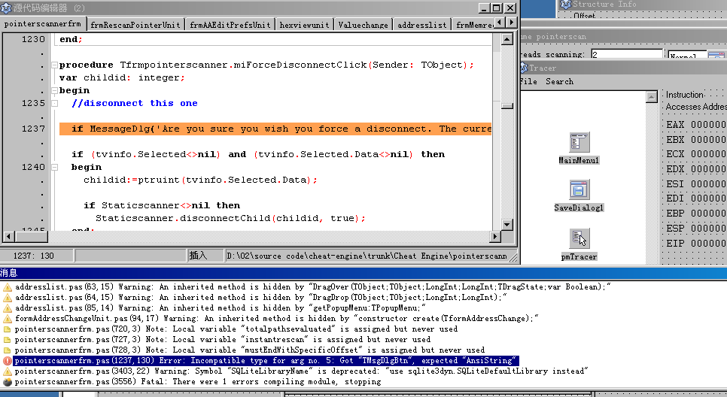The image size is (727, 397).
Task: Collapse the miForceDisconnectClick procedure fold
Action: pyautogui.click(x=54, y=65)
